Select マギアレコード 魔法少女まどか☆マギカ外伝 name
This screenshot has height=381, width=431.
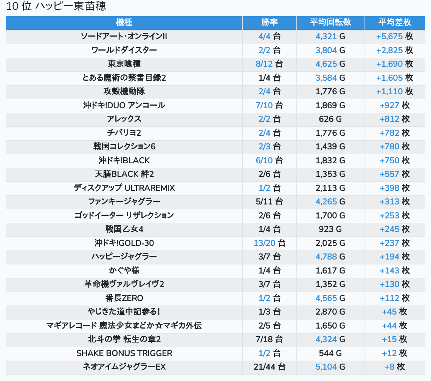pos(124,326)
